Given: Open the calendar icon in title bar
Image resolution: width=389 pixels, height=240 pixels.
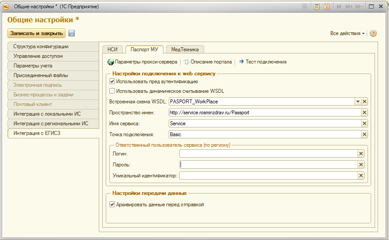Looking at the screenshot, I should [326, 7].
